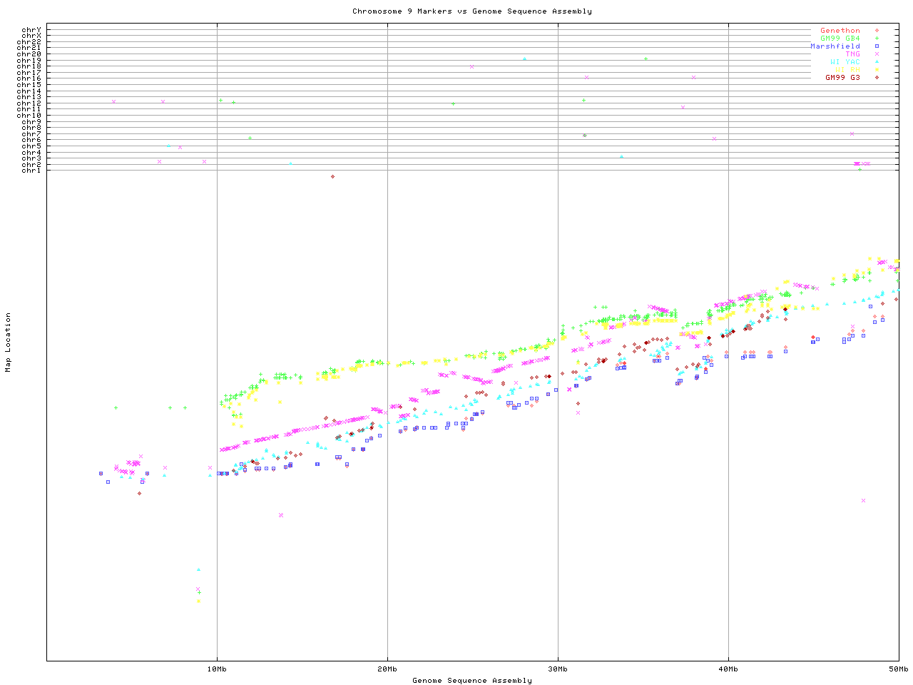Screen dimensions: 913x685
Task: Click the Genethon diamond legend marker
Action: (x=877, y=31)
